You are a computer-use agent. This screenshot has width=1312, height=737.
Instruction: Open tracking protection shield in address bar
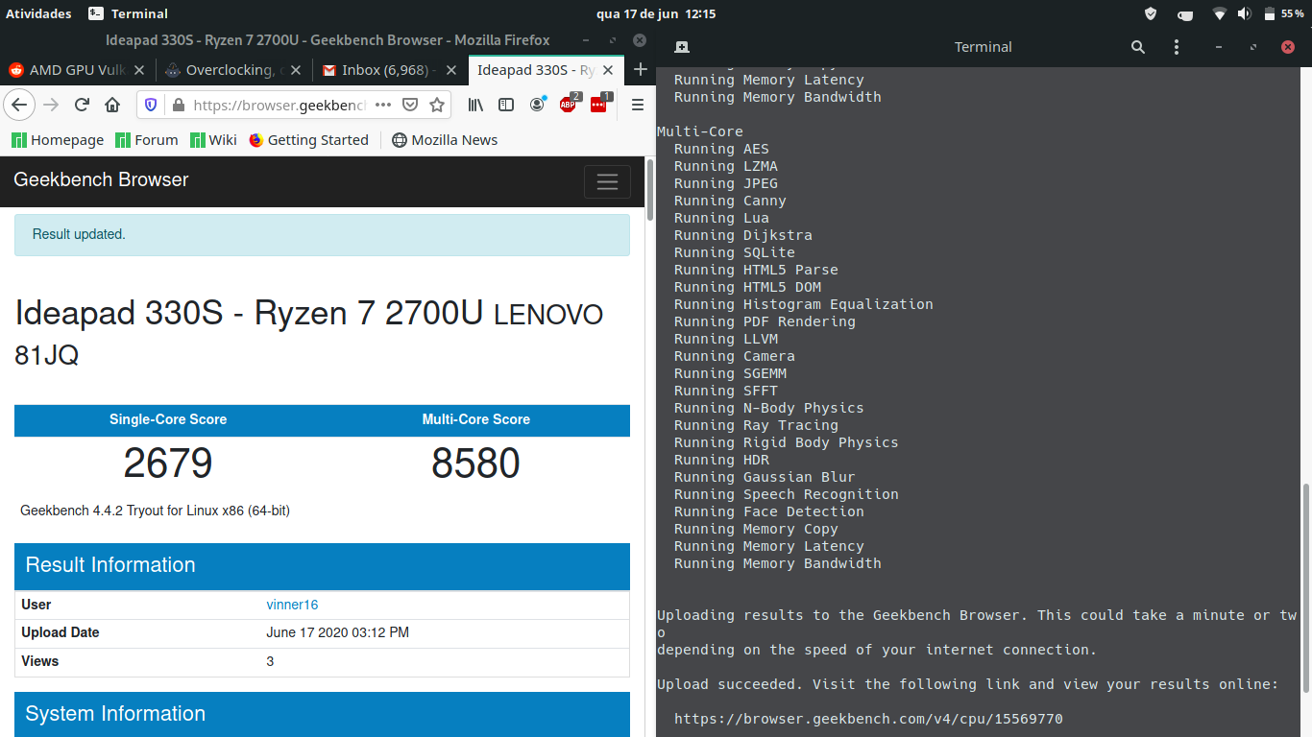coord(151,105)
